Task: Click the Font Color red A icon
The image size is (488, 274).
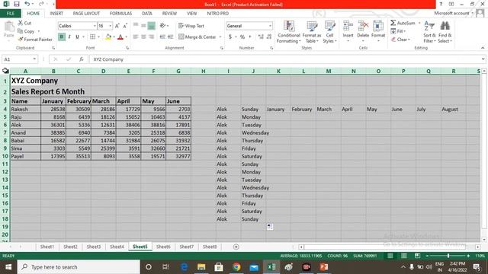Action: pyautogui.click(x=120, y=37)
